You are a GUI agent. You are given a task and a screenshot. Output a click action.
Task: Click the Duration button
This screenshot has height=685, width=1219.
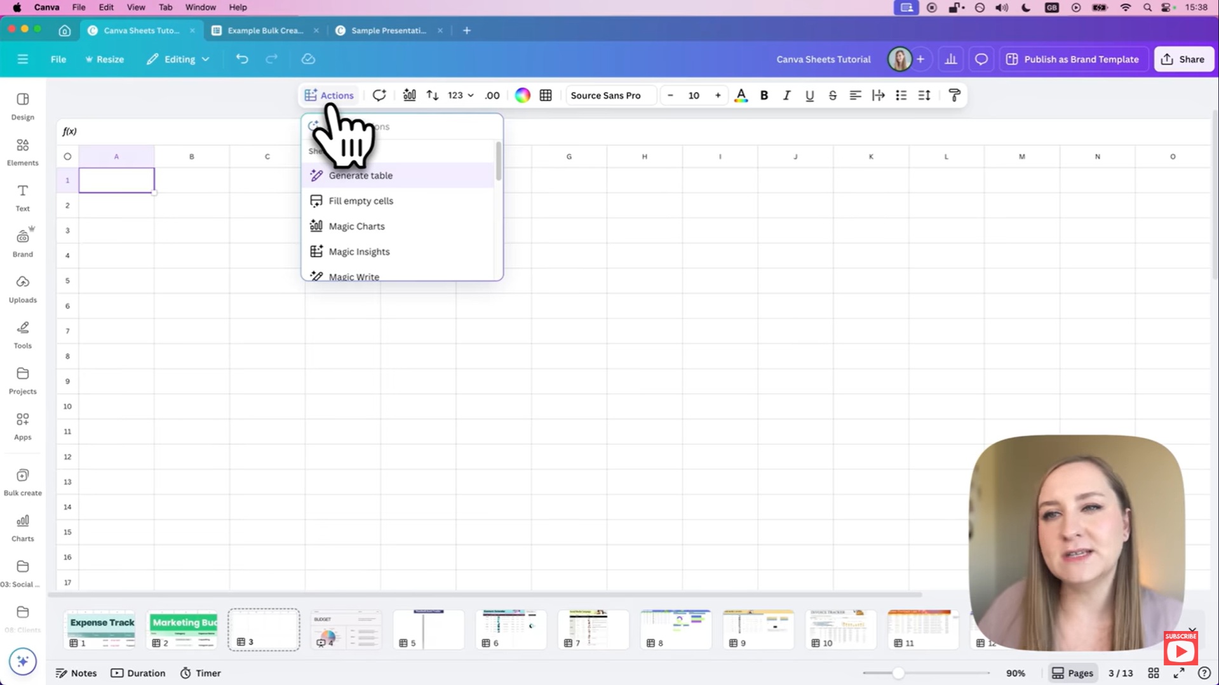[x=138, y=673]
